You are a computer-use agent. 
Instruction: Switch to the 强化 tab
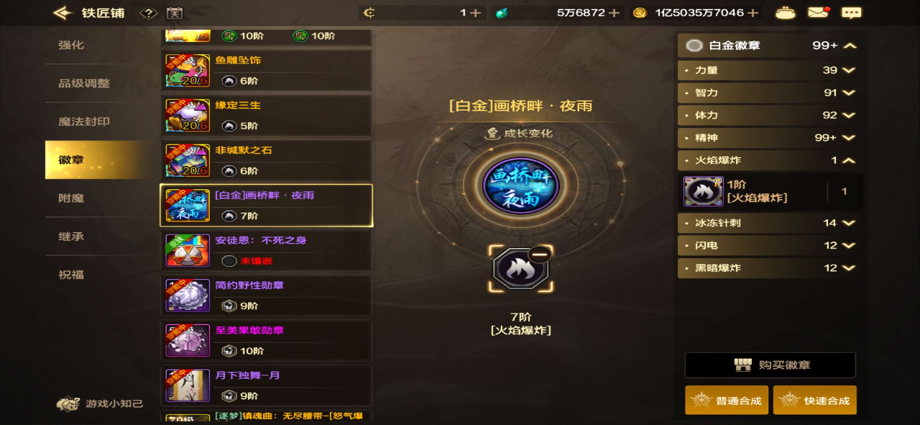coord(71,45)
